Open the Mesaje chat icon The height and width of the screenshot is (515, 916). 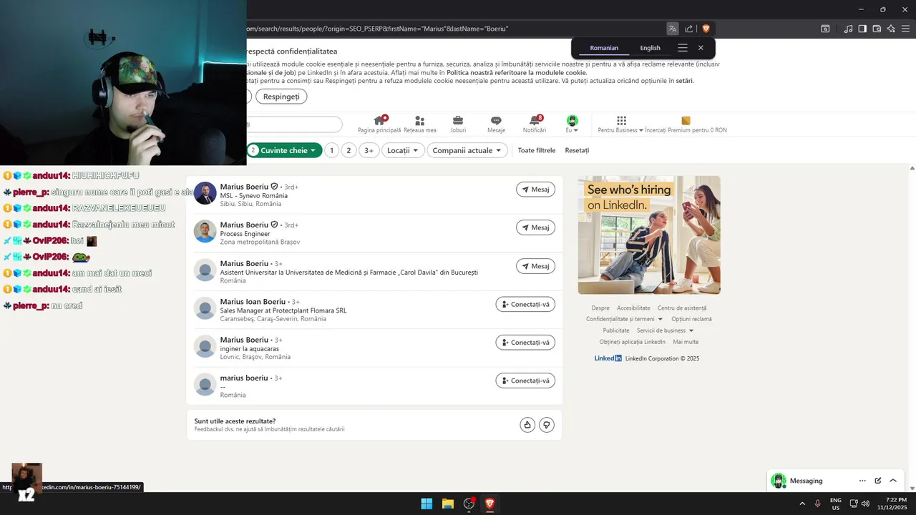point(496,124)
